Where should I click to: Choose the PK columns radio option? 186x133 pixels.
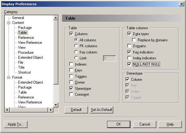(76, 46)
